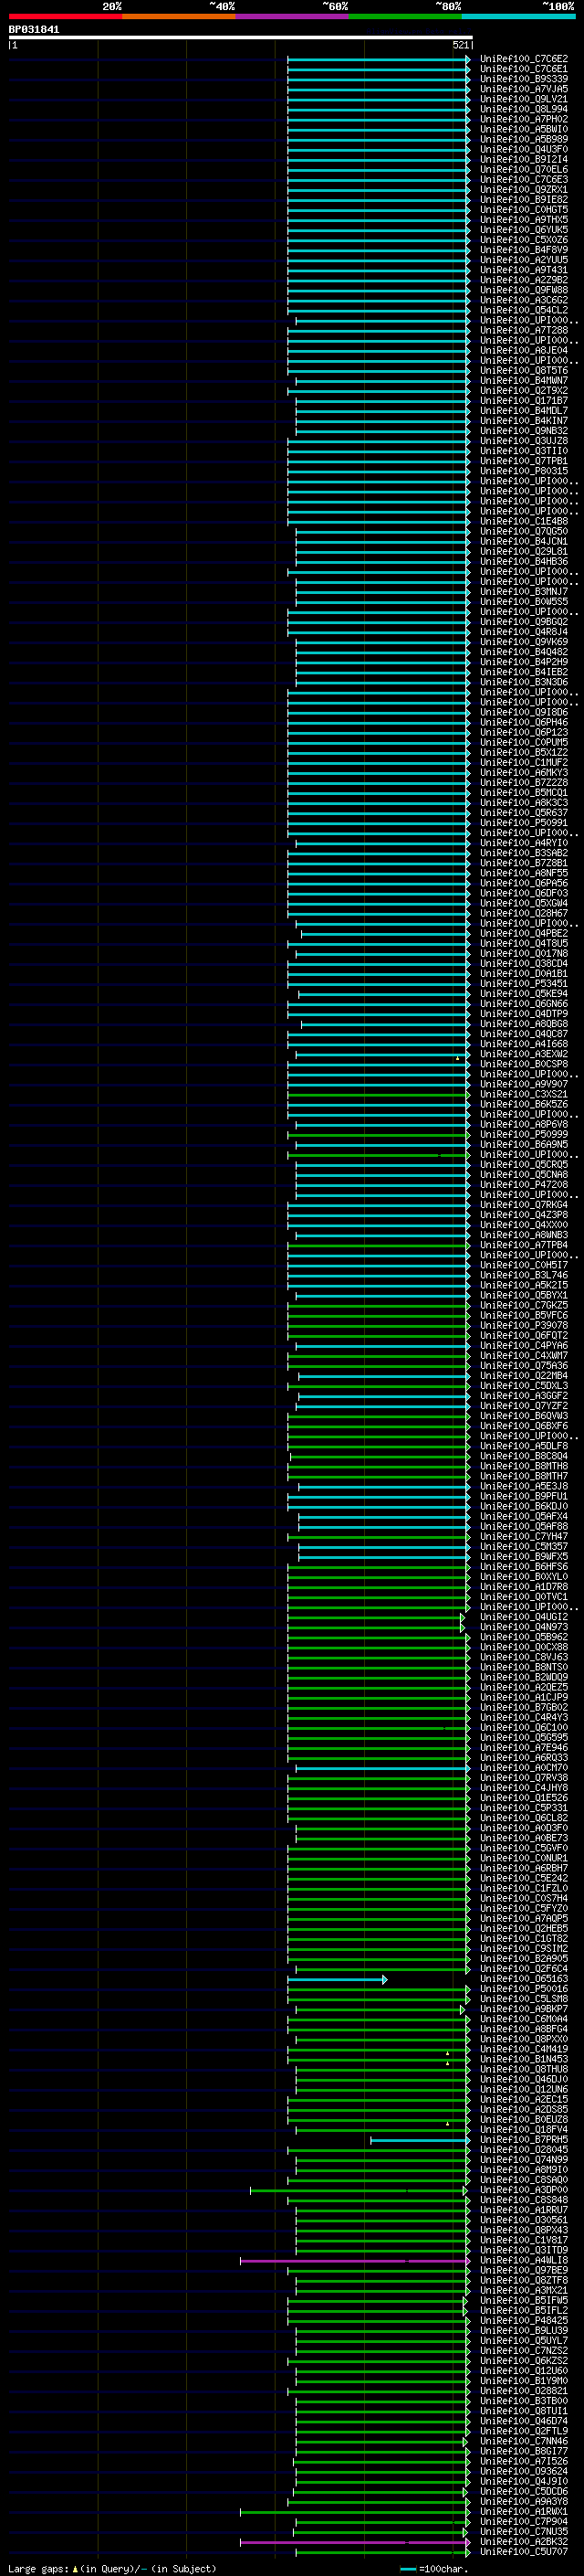Select hit label UniRef100_C0HGT5
This screenshot has width=584, height=2576.
(523, 210)
